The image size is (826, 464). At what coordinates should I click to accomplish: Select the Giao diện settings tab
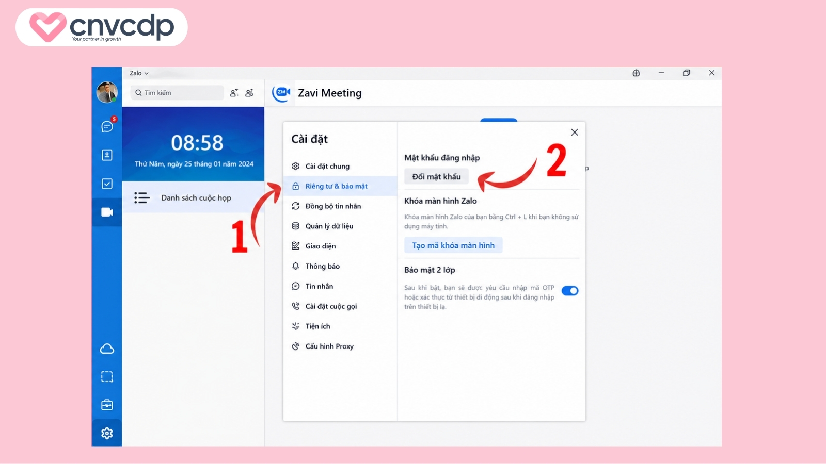340,246
